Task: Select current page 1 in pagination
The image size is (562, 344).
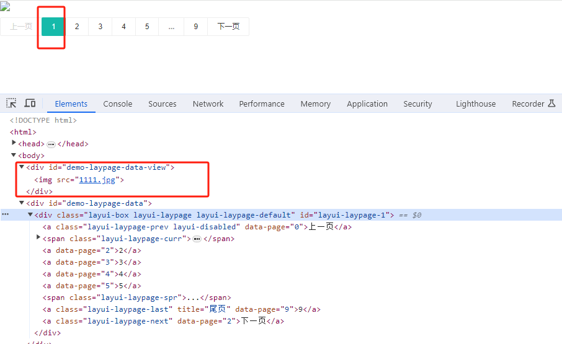Action: coord(53,27)
